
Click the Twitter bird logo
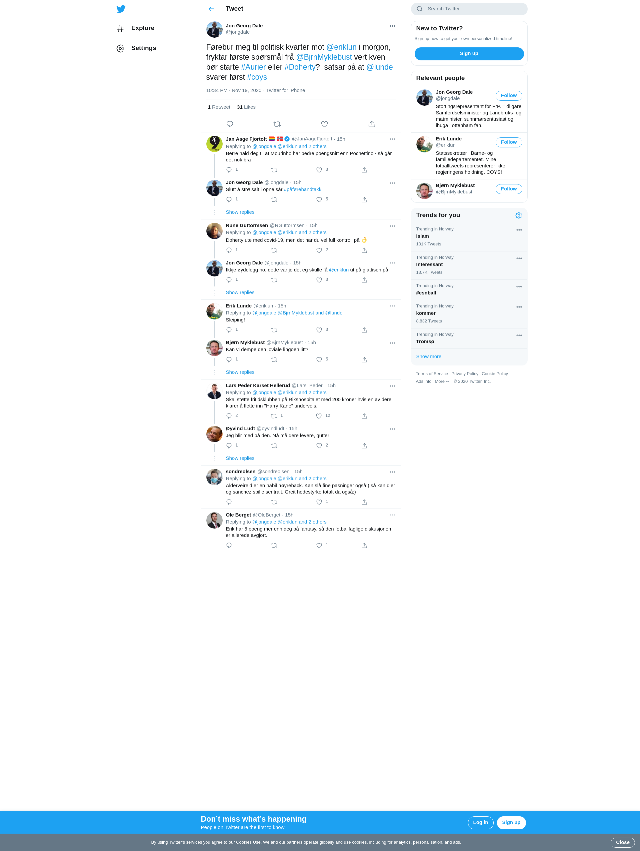[121, 9]
